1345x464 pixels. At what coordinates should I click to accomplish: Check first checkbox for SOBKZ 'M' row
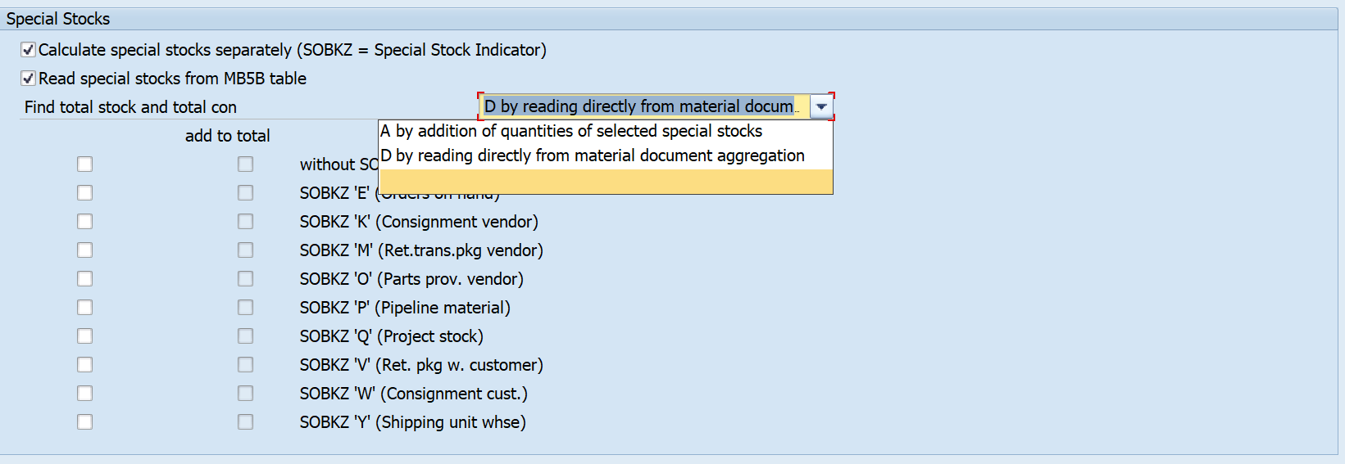[x=84, y=250]
